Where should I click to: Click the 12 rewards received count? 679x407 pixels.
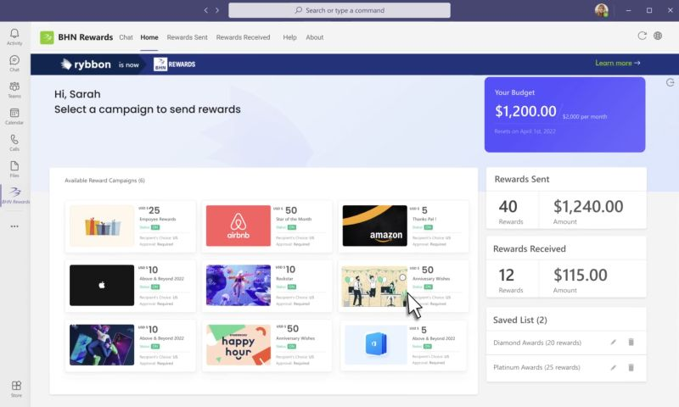[x=506, y=275]
